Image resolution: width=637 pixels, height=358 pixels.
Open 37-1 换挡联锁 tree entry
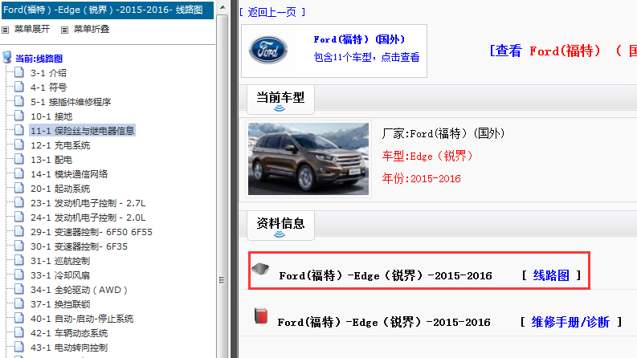pyautogui.click(x=60, y=304)
